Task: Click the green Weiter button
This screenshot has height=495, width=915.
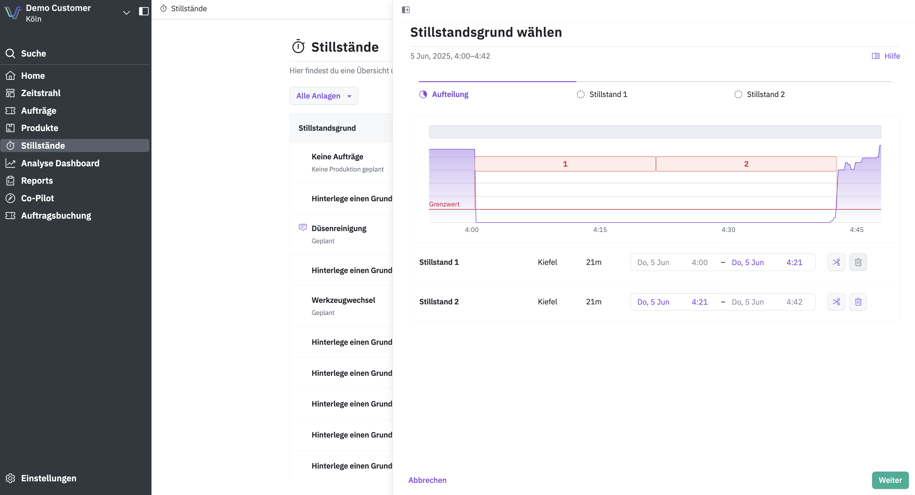Action: coord(890,480)
